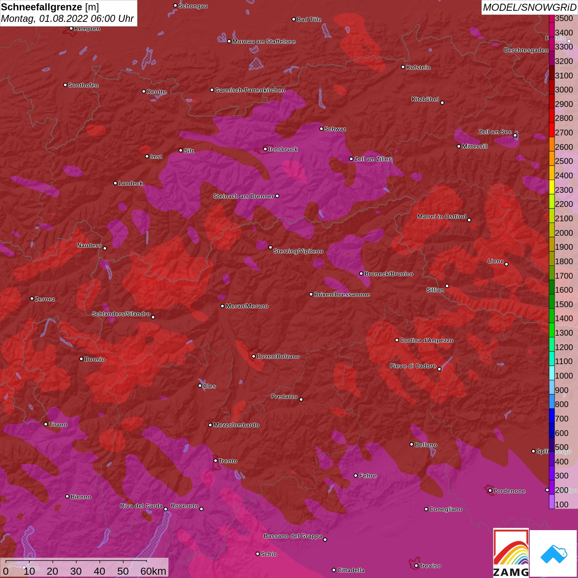Image resolution: width=578 pixels, height=578 pixels.
Task: Click the Meran/Merano marker dot
Action: click(x=223, y=306)
